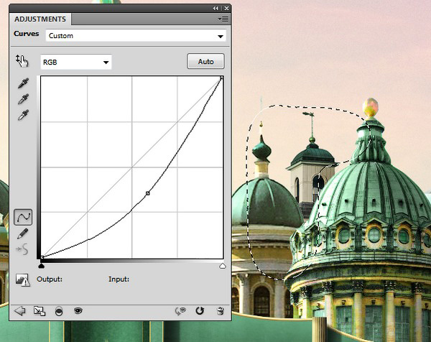This screenshot has width=431, height=342.
Task: Open the RGB channel dropdown
Action: 76,63
